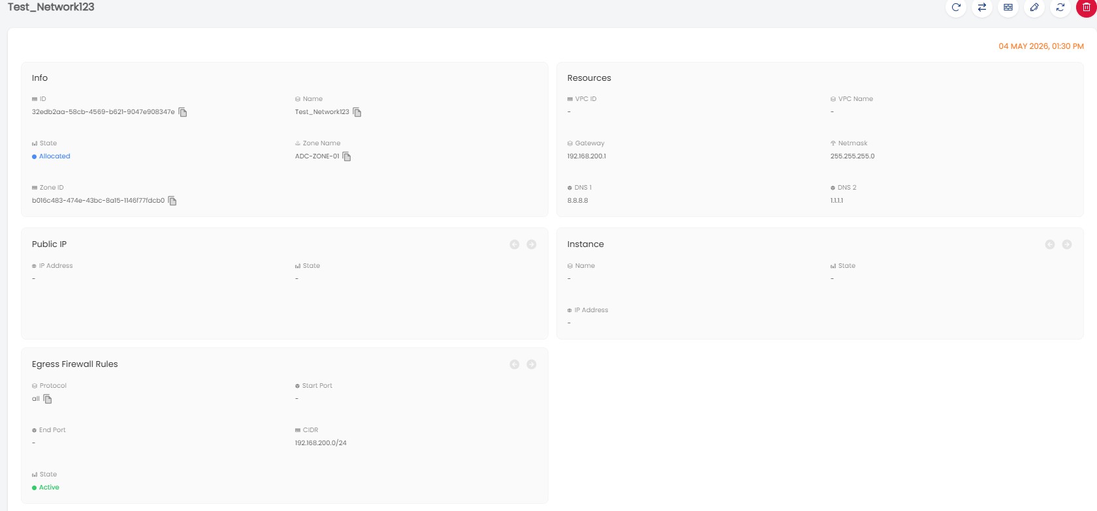
Task: Click the Public IP section heading
Action: point(49,244)
